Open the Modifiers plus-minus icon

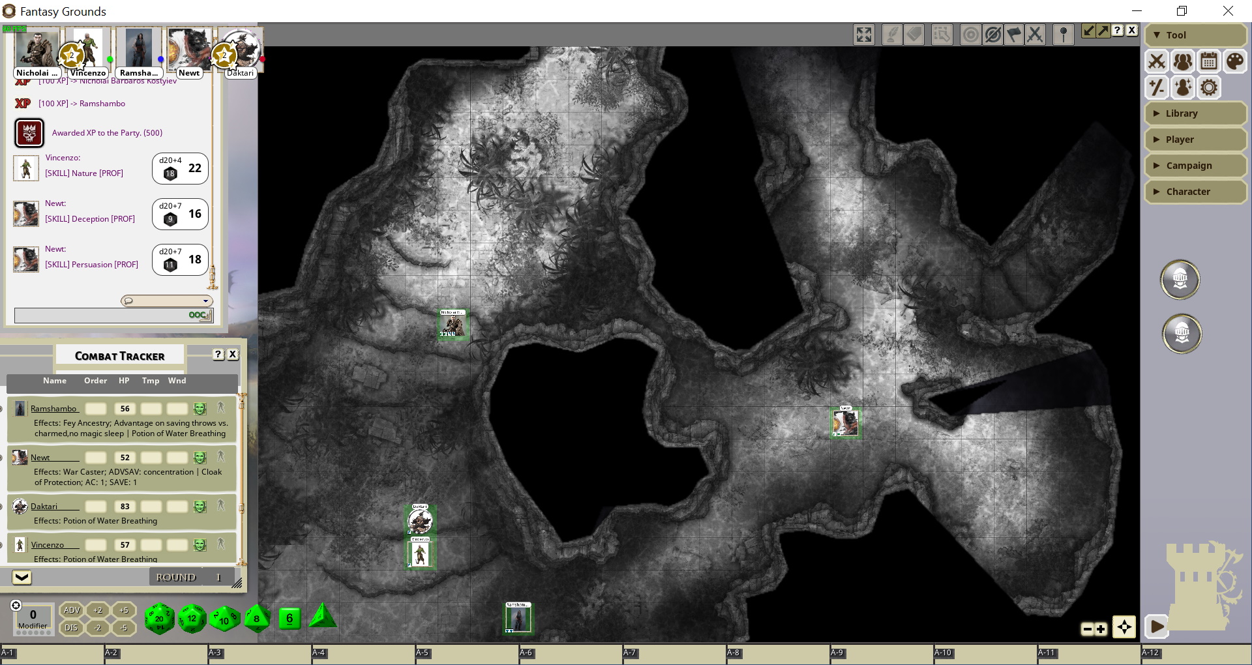pos(1157,87)
